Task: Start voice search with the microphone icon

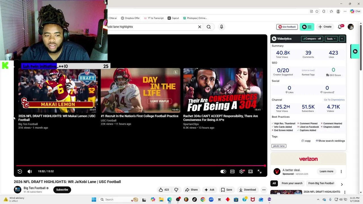Action: 221,27
